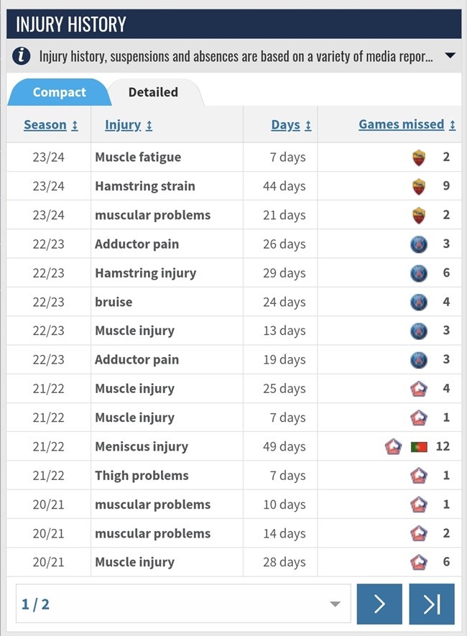This screenshot has height=636, width=467.
Task: Switch to the Compact tab
Action: [59, 92]
